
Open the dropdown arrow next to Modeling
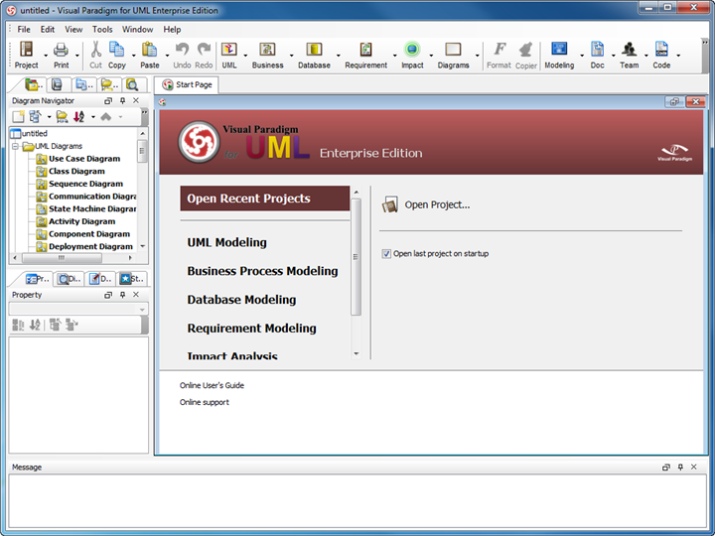point(582,56)
